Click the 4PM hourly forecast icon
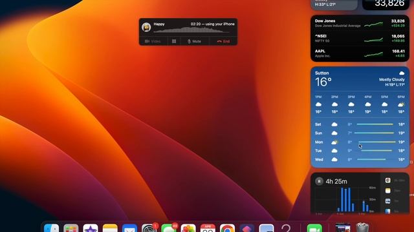414x232 pixels. (x=368, y=104)
